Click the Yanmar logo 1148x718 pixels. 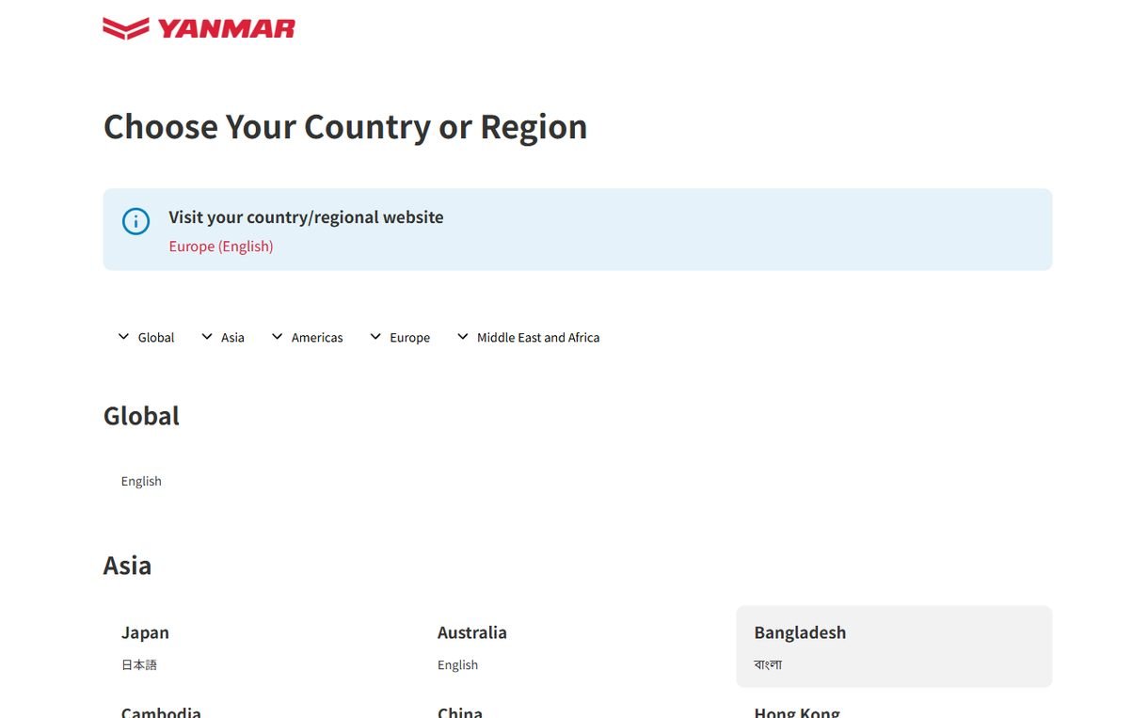[199, 28]
